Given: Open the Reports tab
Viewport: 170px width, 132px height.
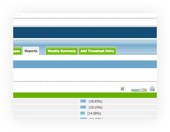Looking at the screenshot, I should [x=31, y=51].
